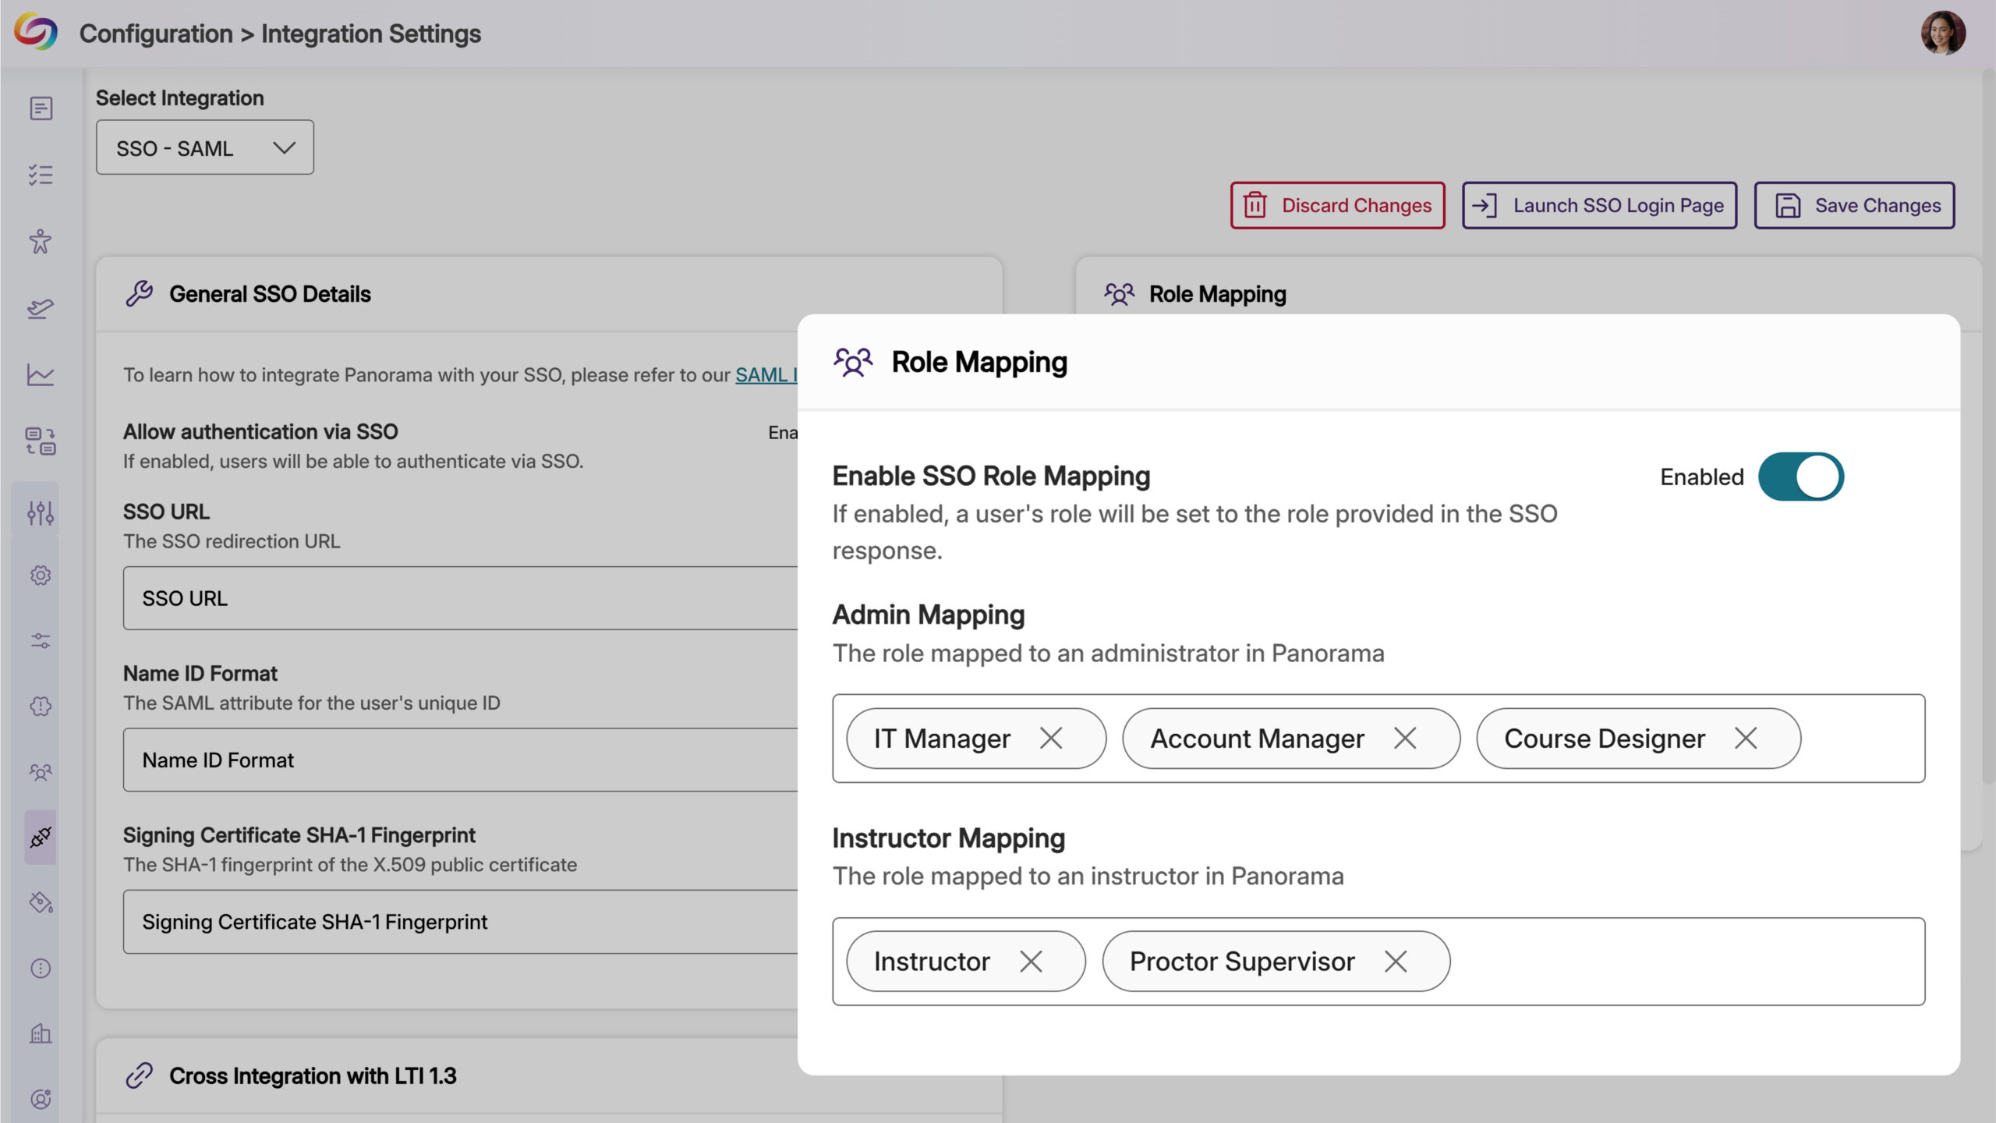The height and width of the screenshot is (1123, 1996).
Task: Open the hand-with-pencil sidebar icon
Action: click(x=41, y=309)
